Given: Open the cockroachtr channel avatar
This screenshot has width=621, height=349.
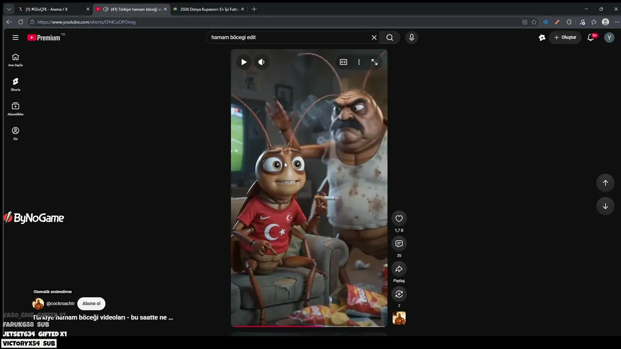Looking at the screenshot, I should 38,304.
